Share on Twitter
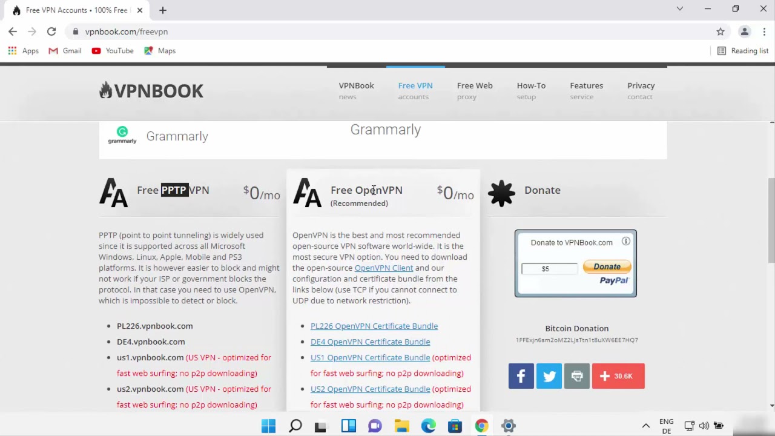 549,376
